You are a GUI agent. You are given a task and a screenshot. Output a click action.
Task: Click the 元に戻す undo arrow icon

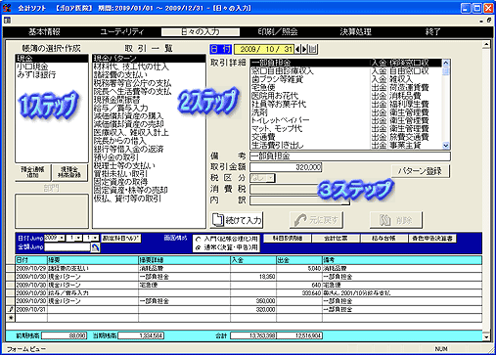click(x=300, y=220)
